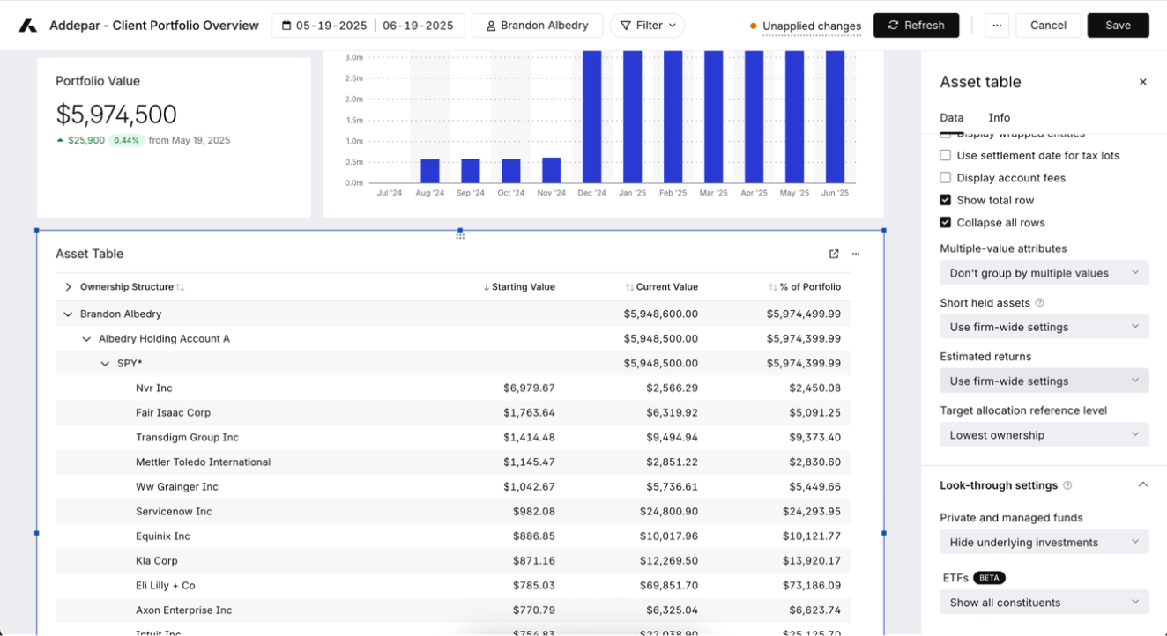The height and width of the screenshot is (636, 1167).
Task: Save the portfolio overview
Action: (x=1118, y=26)
